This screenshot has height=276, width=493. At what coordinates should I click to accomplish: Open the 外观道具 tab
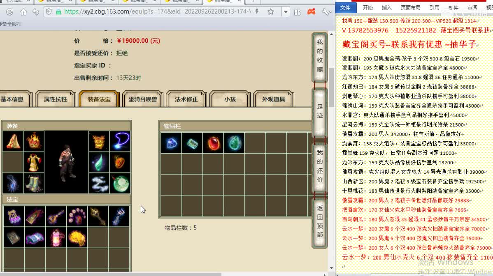[274, 99]
